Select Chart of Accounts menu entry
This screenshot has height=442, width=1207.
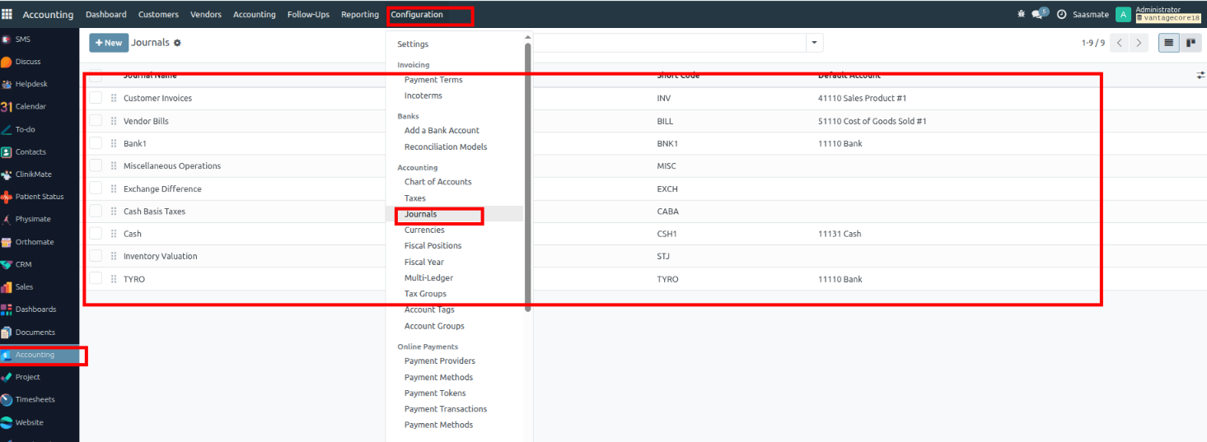(x=437, y=182)
